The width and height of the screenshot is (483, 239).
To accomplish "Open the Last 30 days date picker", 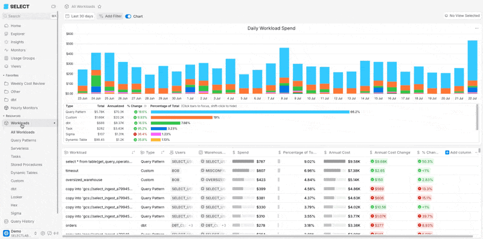I will point(79,16).
